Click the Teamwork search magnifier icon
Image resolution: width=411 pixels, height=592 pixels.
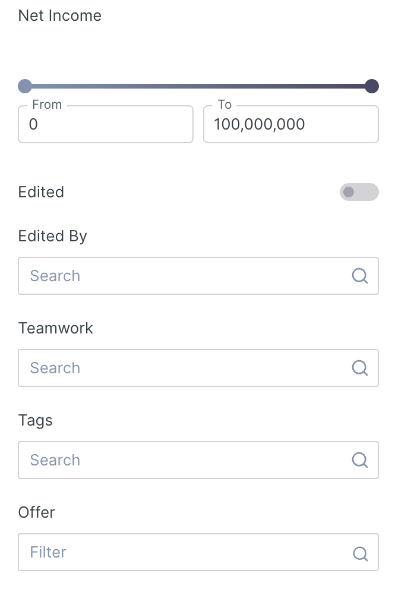[x=360, y=368]
